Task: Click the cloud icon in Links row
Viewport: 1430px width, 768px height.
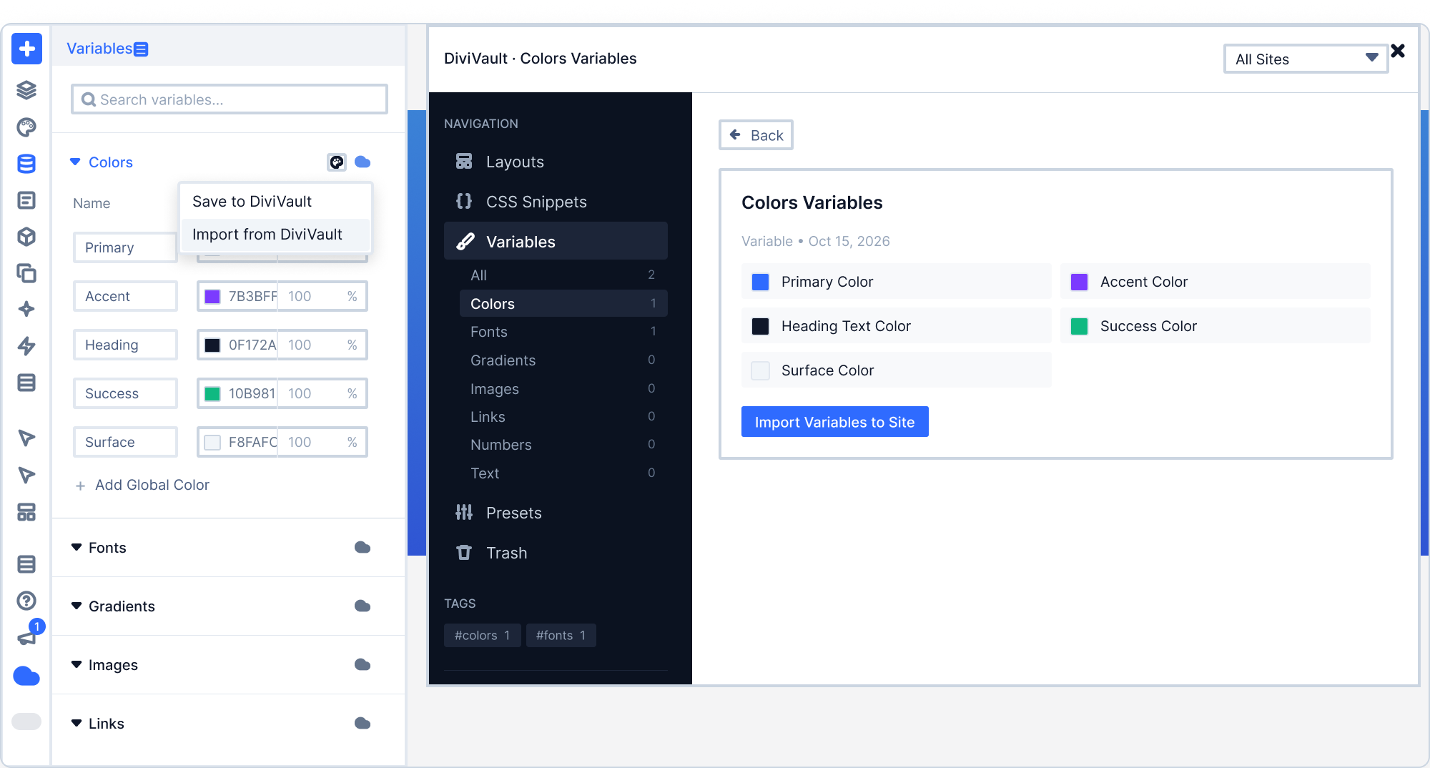Action: pos(363,724)
